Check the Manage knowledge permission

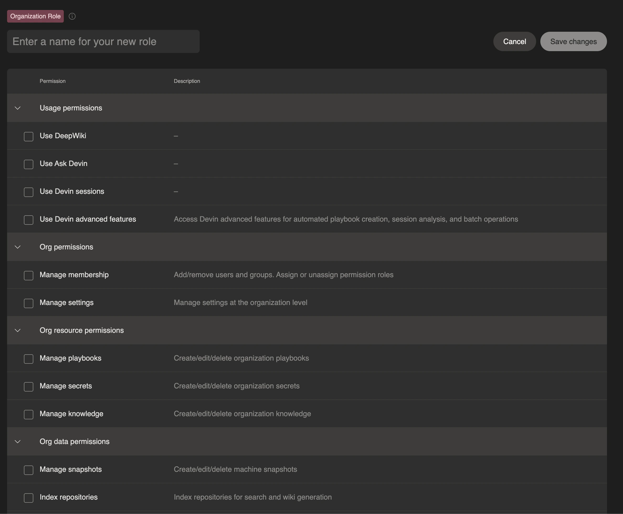[x=28, y=415]
